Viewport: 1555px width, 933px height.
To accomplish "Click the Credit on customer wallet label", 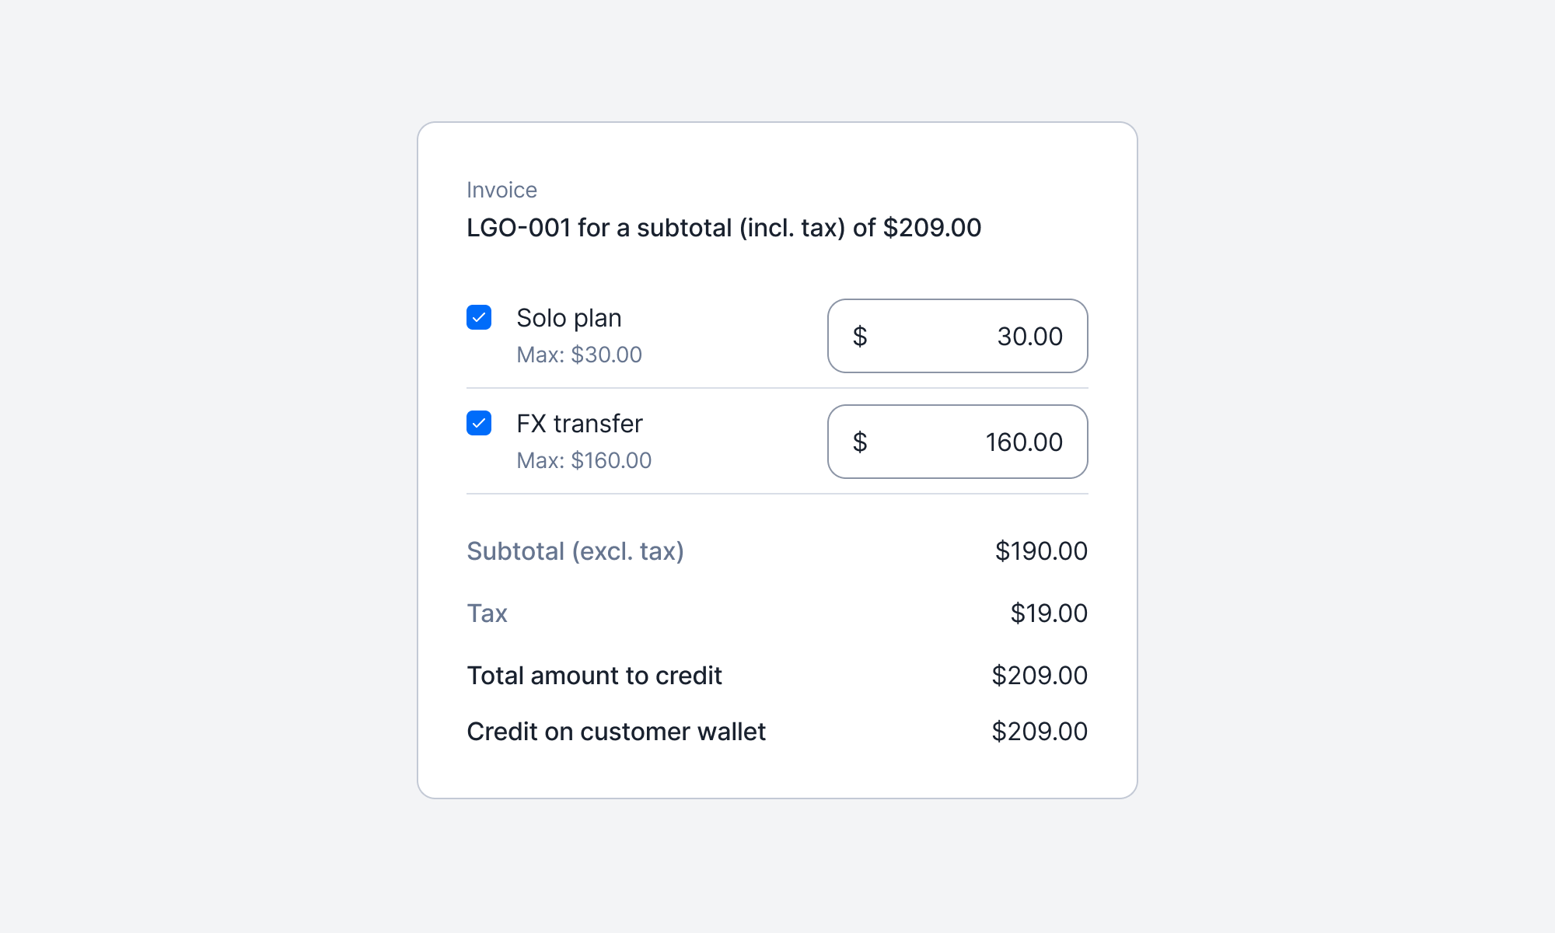I will (616, 732).
